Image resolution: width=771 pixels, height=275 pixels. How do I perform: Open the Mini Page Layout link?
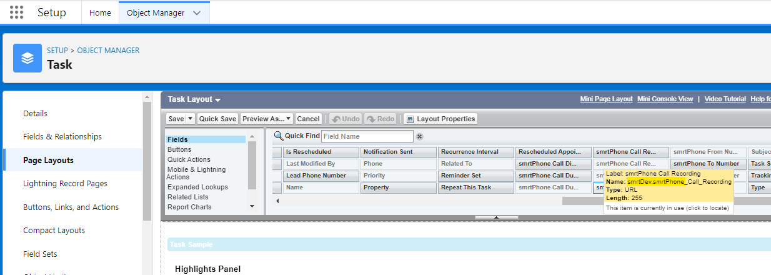(x=606, y=99)
